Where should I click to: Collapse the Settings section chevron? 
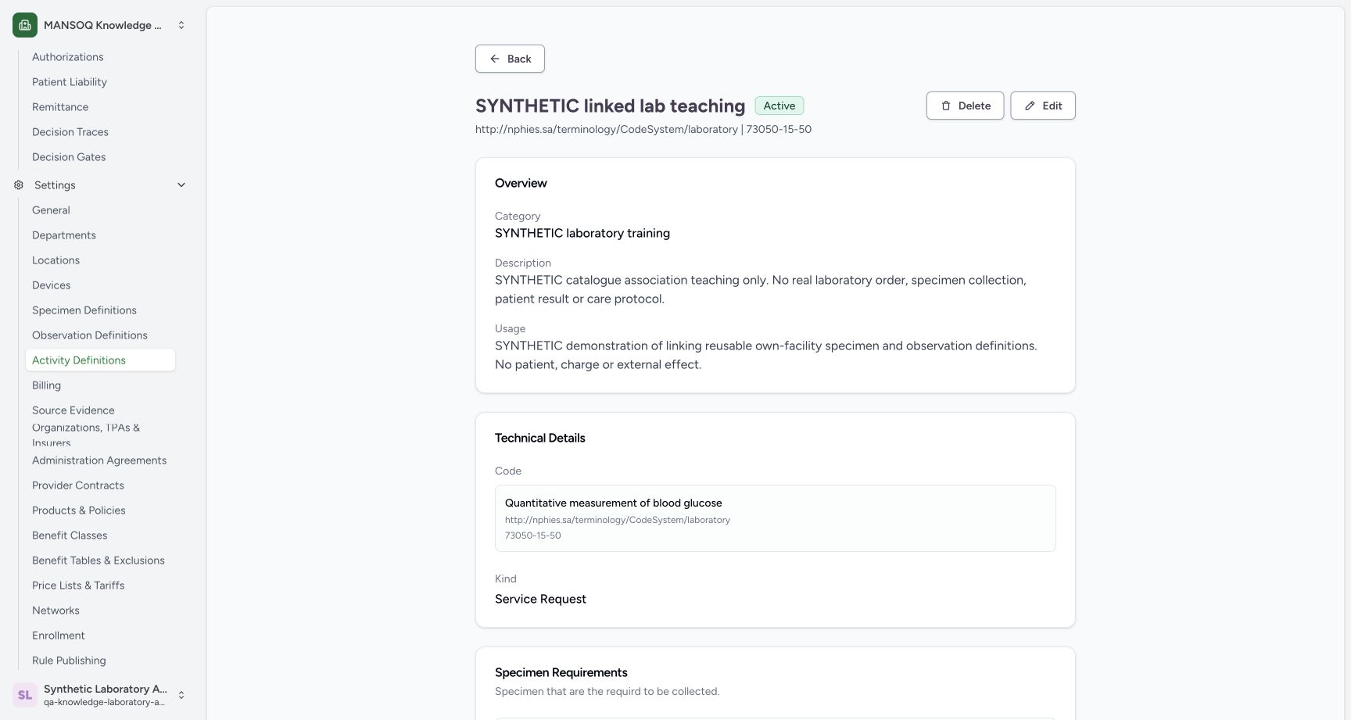point(181,185)
